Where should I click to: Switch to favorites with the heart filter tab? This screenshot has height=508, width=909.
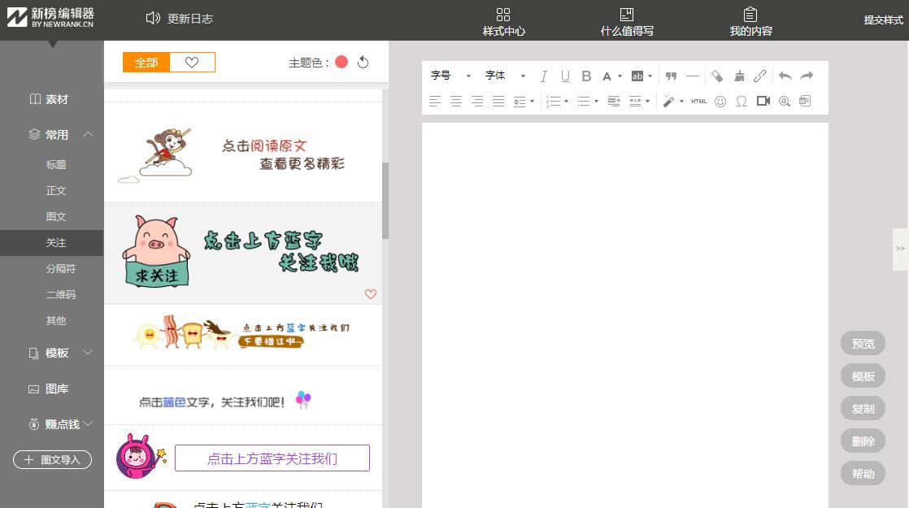(x=193, y=62)
